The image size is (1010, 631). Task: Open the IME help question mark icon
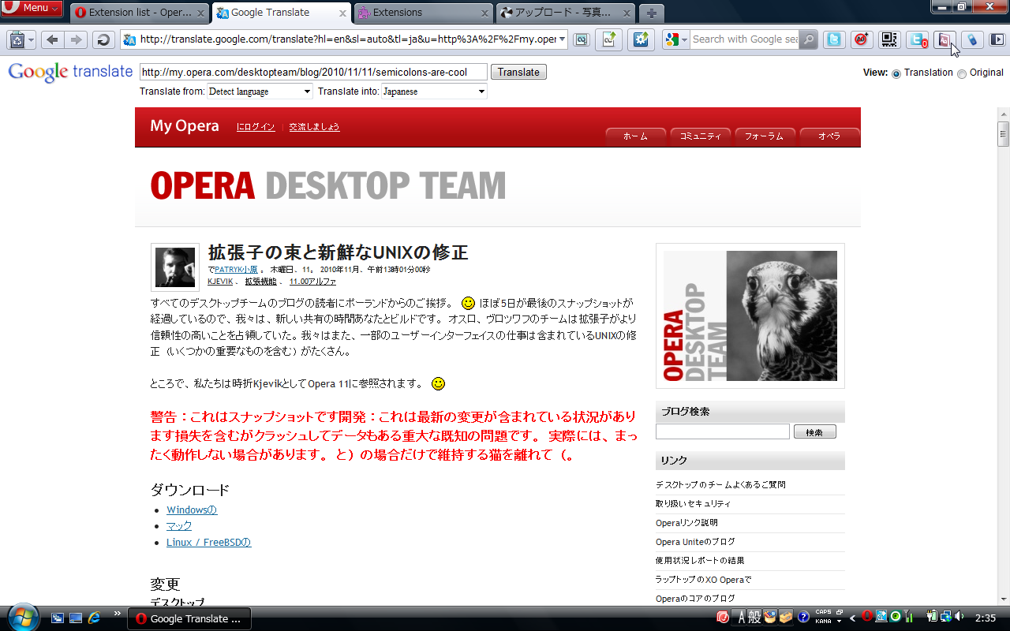[x=803, y=617]
